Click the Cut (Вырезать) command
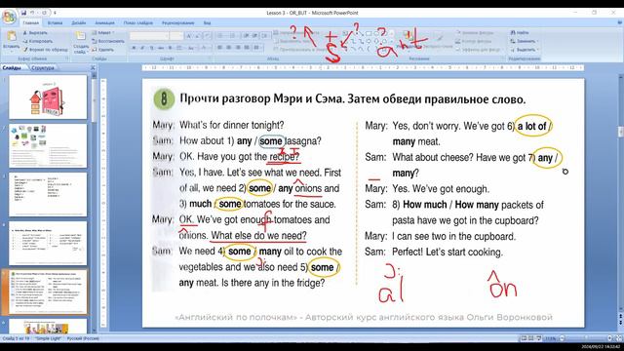Image resolution: width=624 pixels, height=351 pixels. (x=35, y=33)
